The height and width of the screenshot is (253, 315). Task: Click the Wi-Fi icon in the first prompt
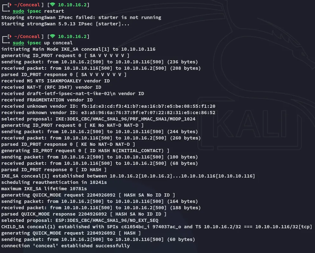click(52, 5)
